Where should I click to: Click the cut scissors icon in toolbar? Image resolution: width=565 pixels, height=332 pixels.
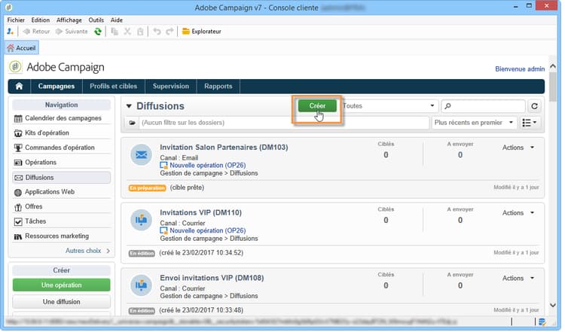coord(127,32)
